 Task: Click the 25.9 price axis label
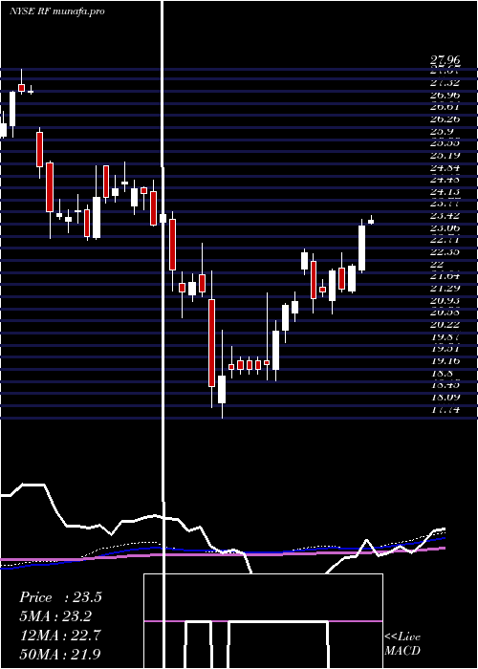click(x=442, y=132)
